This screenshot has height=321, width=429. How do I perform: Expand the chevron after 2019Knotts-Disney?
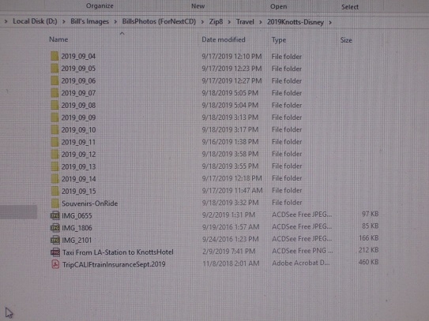[x=330, y=22]
